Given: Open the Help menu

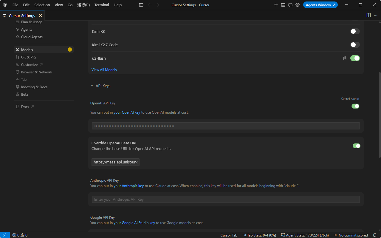Looking at the screenshot, I should tap(118, 5).
